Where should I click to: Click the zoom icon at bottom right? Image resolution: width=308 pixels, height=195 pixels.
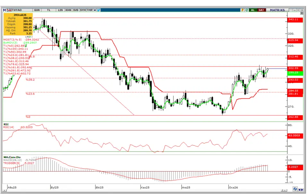point(294,189)
